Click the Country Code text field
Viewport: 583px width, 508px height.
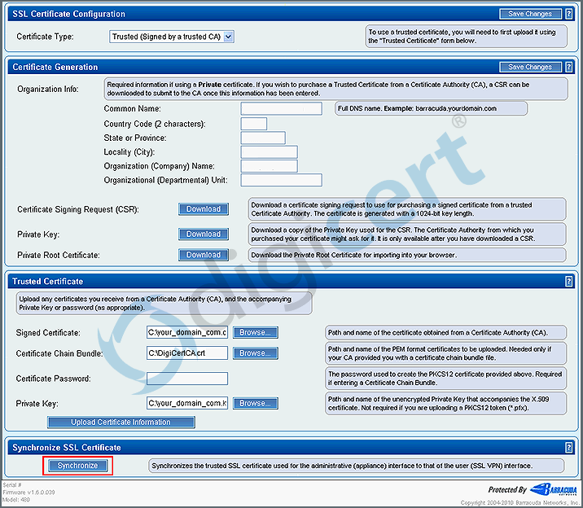(x=254, y=124)
